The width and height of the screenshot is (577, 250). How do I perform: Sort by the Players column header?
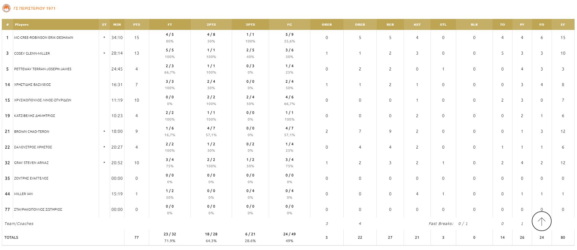click(x=22, y=25)
